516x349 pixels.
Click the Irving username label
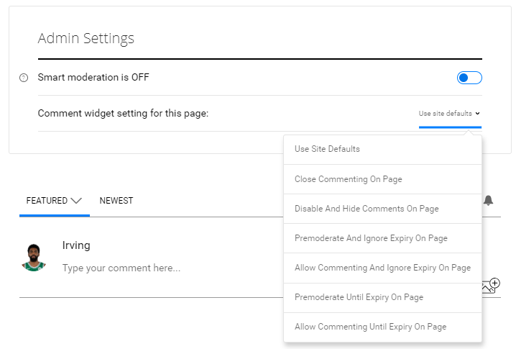(x=76, y=245)
